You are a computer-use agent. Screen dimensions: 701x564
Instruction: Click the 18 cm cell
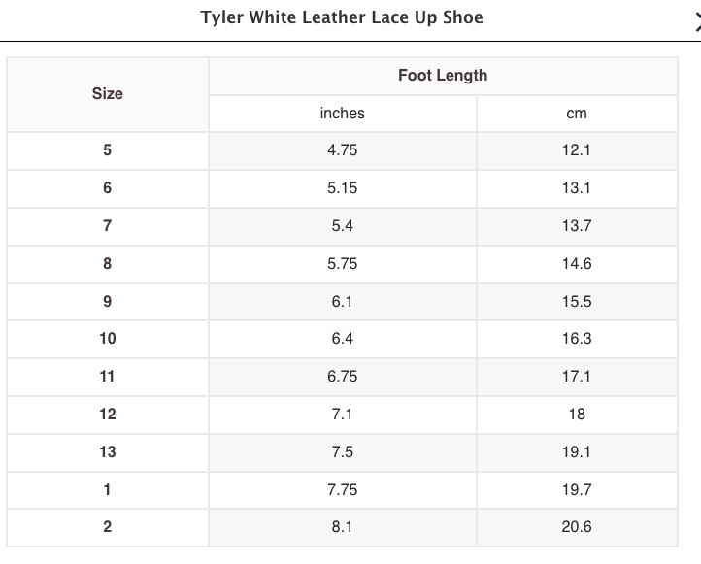[x=577, y=415]
